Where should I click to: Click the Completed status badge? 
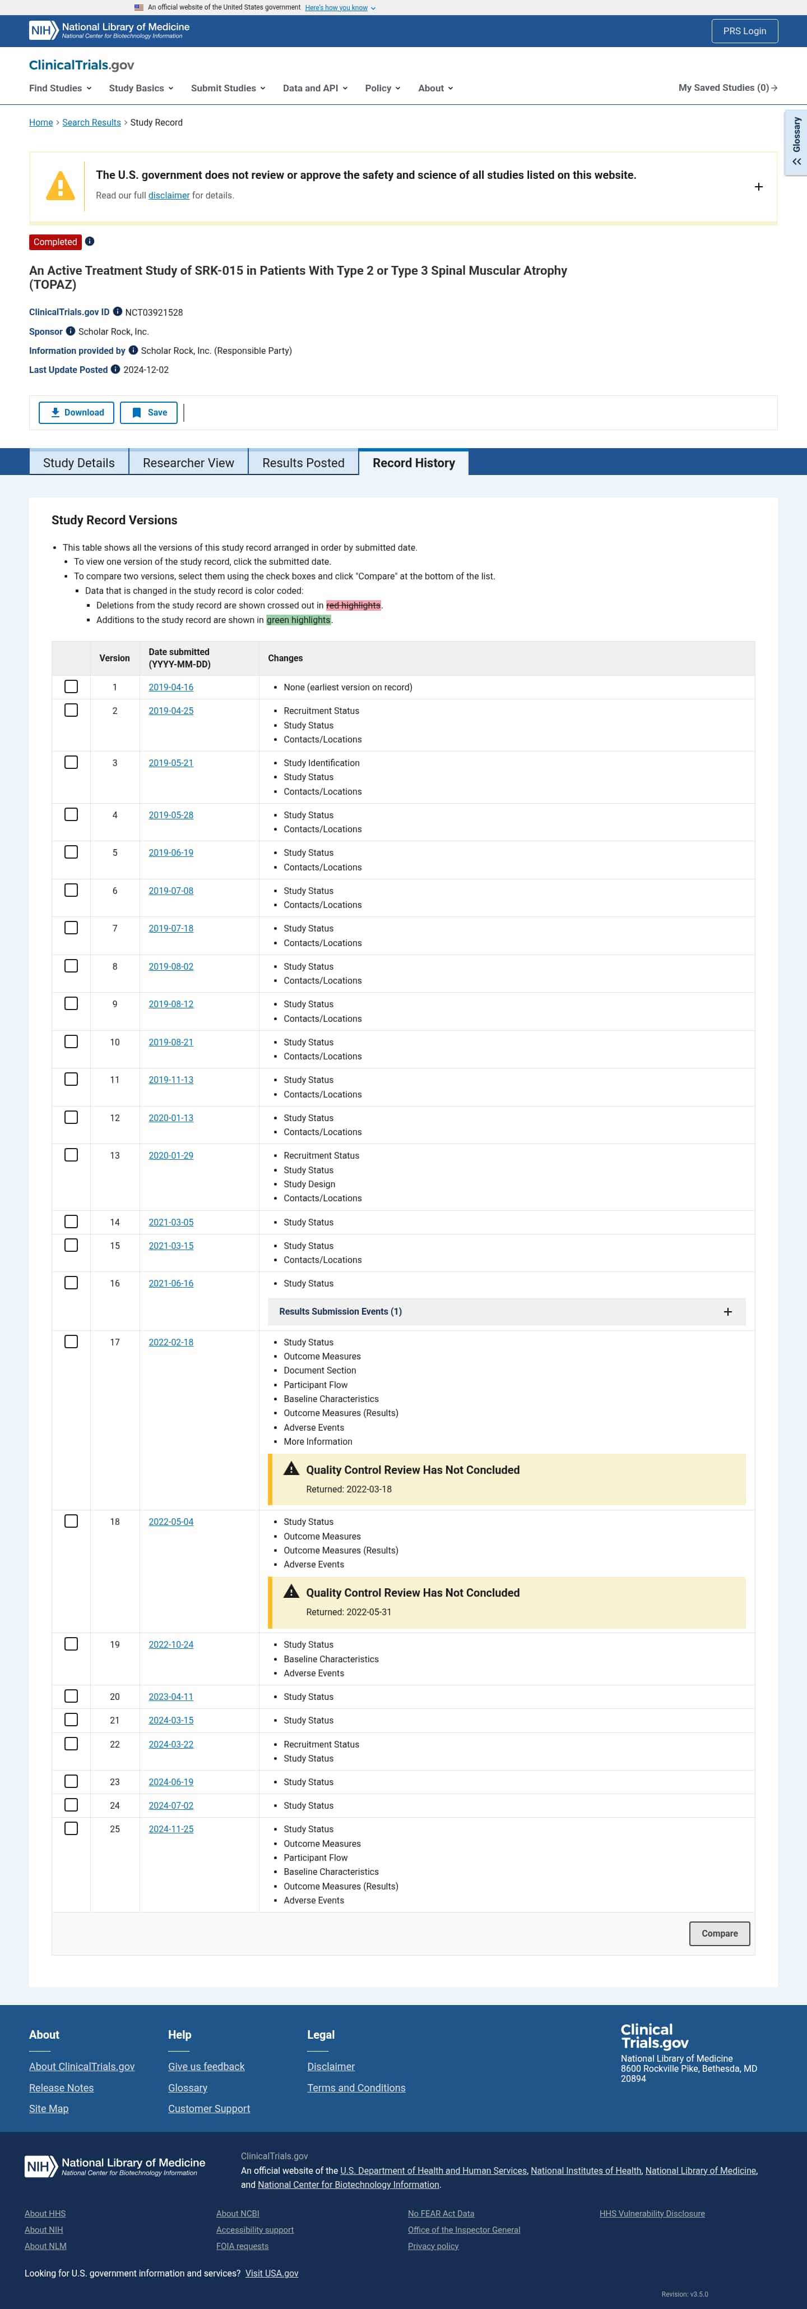(55, 242)
